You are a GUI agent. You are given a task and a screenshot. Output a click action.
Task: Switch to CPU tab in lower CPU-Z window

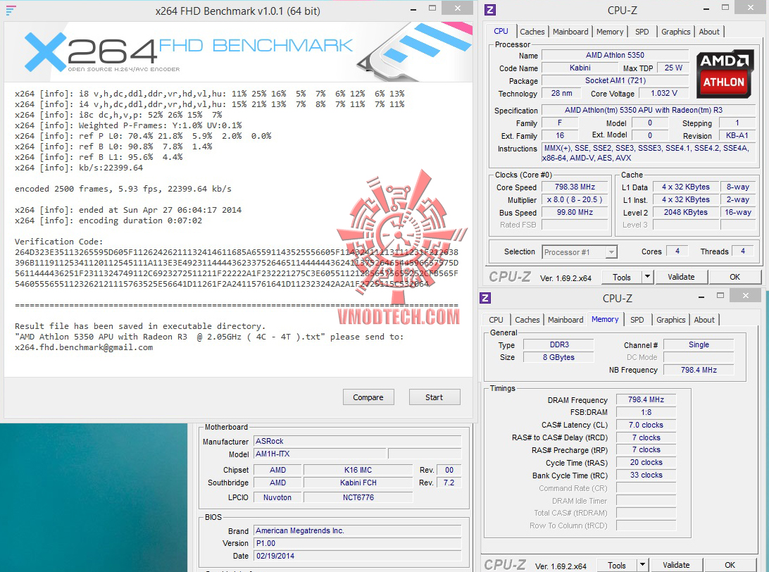pos(496,320)
